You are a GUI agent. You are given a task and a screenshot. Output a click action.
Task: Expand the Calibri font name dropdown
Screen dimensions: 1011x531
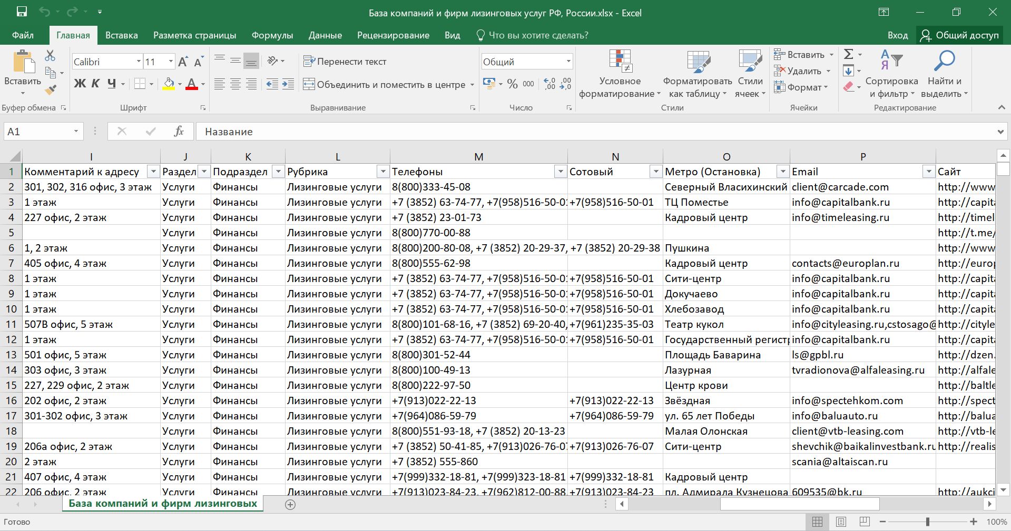[139, 62]
